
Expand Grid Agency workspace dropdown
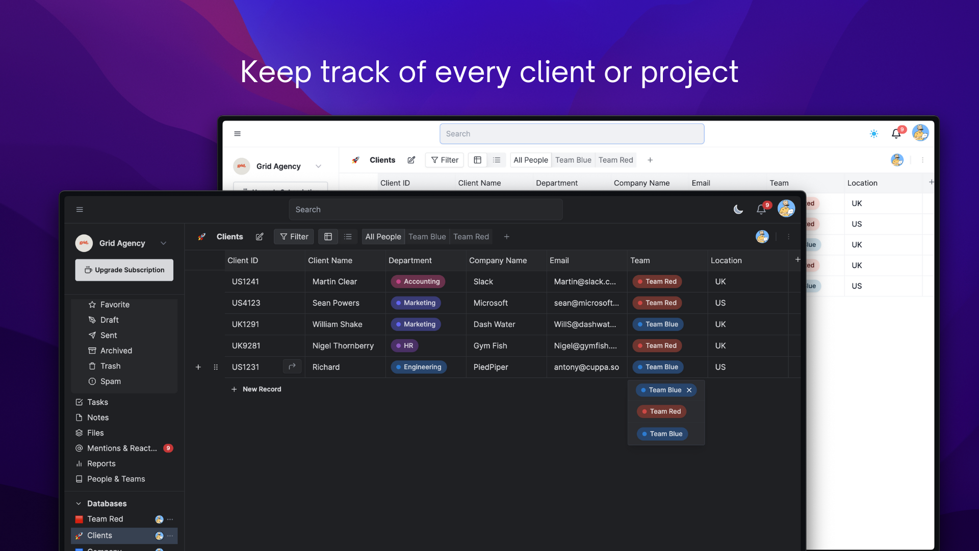[x=163, y=243]
